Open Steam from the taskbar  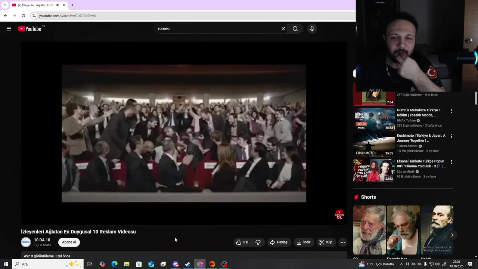click(187, 264)
